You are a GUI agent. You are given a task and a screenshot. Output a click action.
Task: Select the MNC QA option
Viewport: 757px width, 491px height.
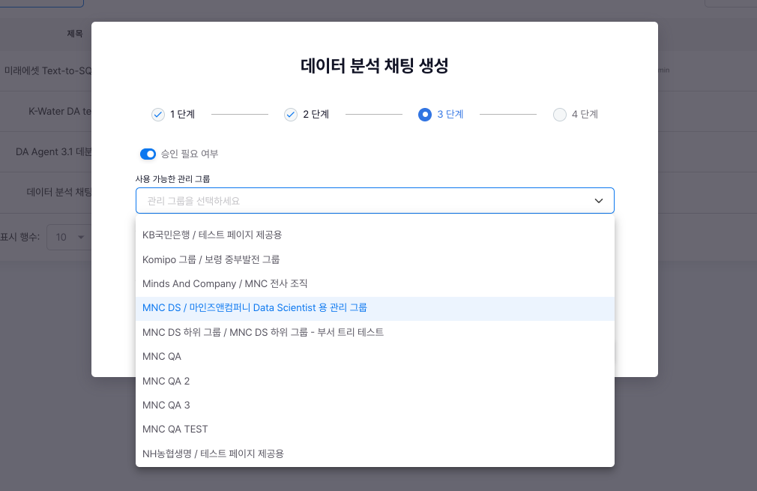click(162, 356)
